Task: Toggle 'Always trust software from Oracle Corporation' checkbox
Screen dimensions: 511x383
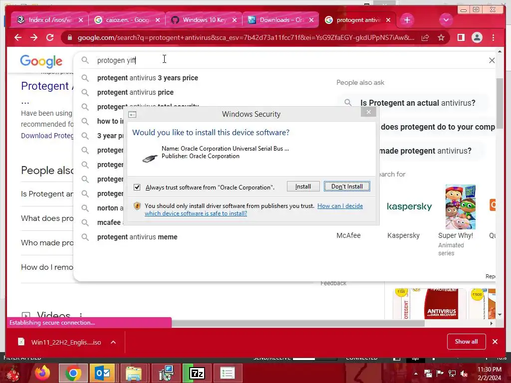Action: 137,188
